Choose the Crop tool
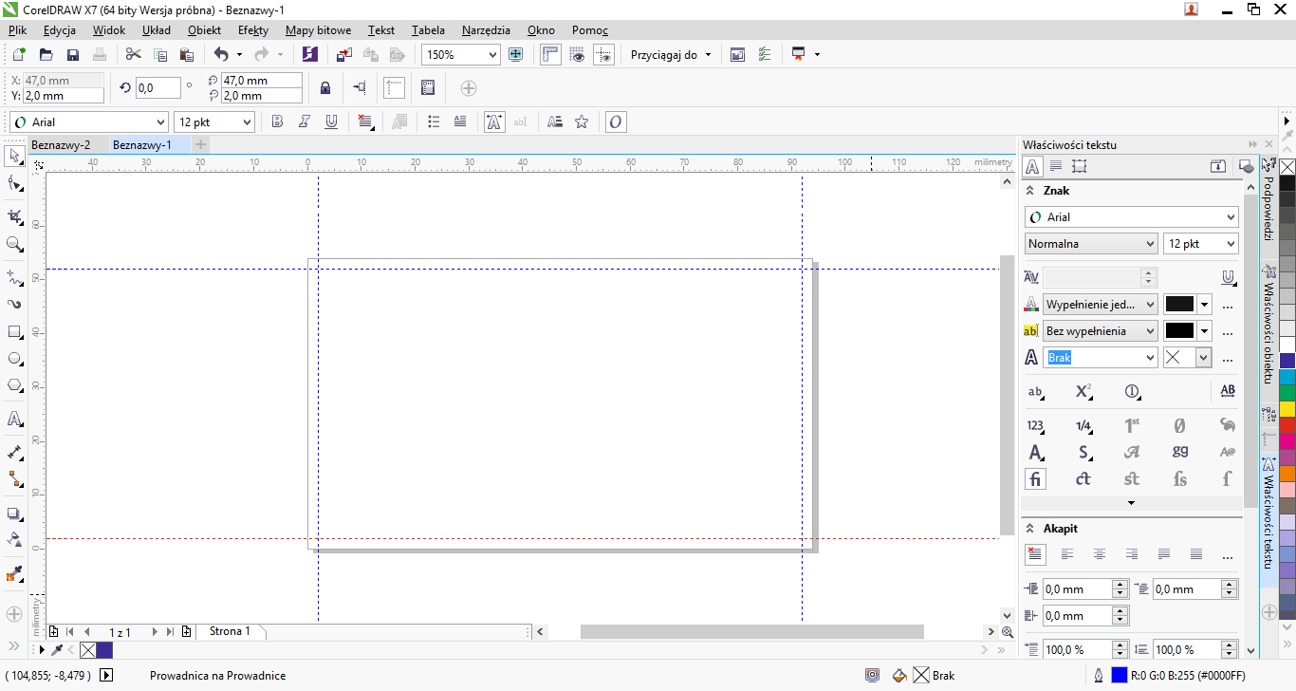Viewport: 1296px width, 691px height. [14, 216]
